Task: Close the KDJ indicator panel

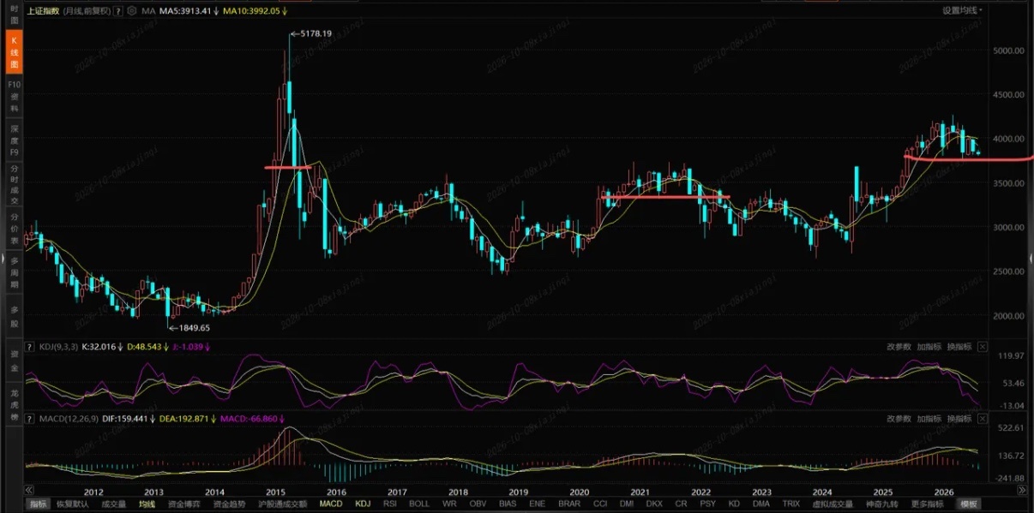Action: tap(983, 347)
